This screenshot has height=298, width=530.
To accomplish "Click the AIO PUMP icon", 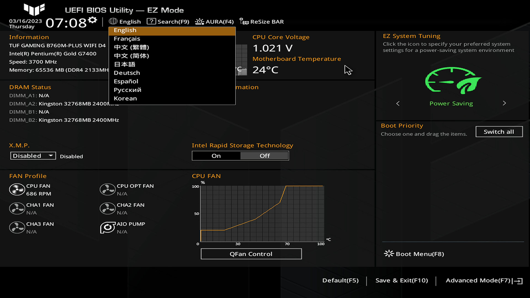I will (x=107, y=228).
